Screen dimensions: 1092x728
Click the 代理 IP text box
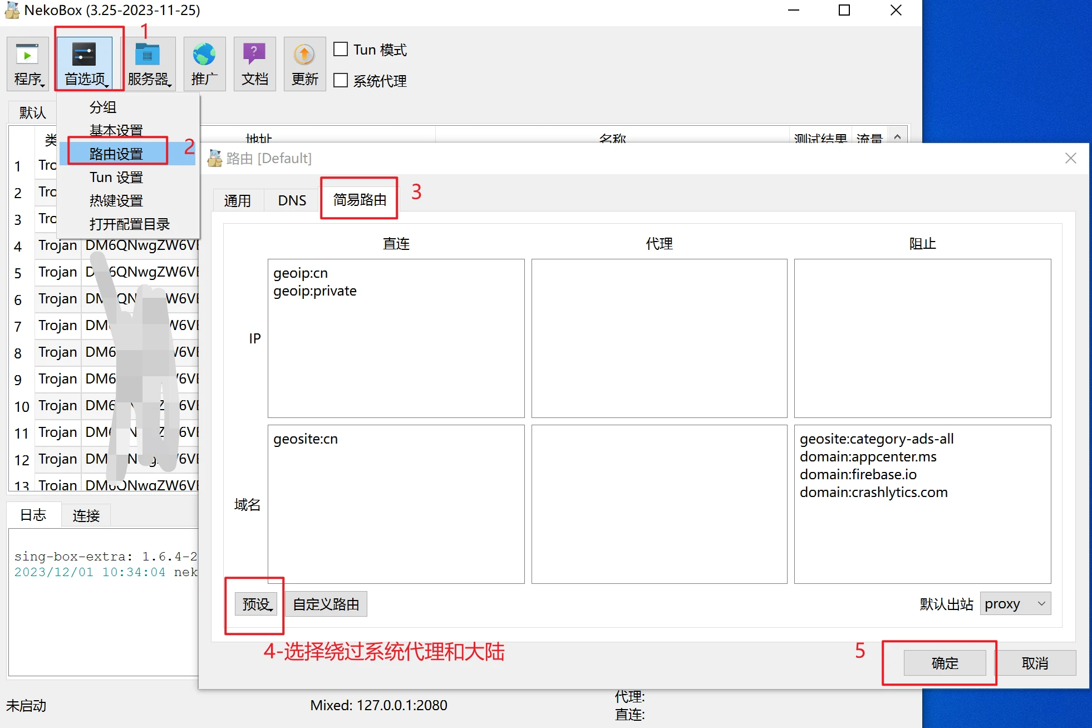[660, 338]
